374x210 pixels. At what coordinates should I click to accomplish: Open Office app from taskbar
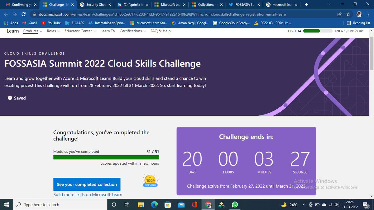tap(195, 205)
